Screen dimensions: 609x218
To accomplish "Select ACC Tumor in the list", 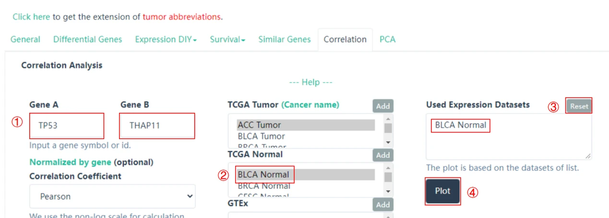I will tap(306, 125).
